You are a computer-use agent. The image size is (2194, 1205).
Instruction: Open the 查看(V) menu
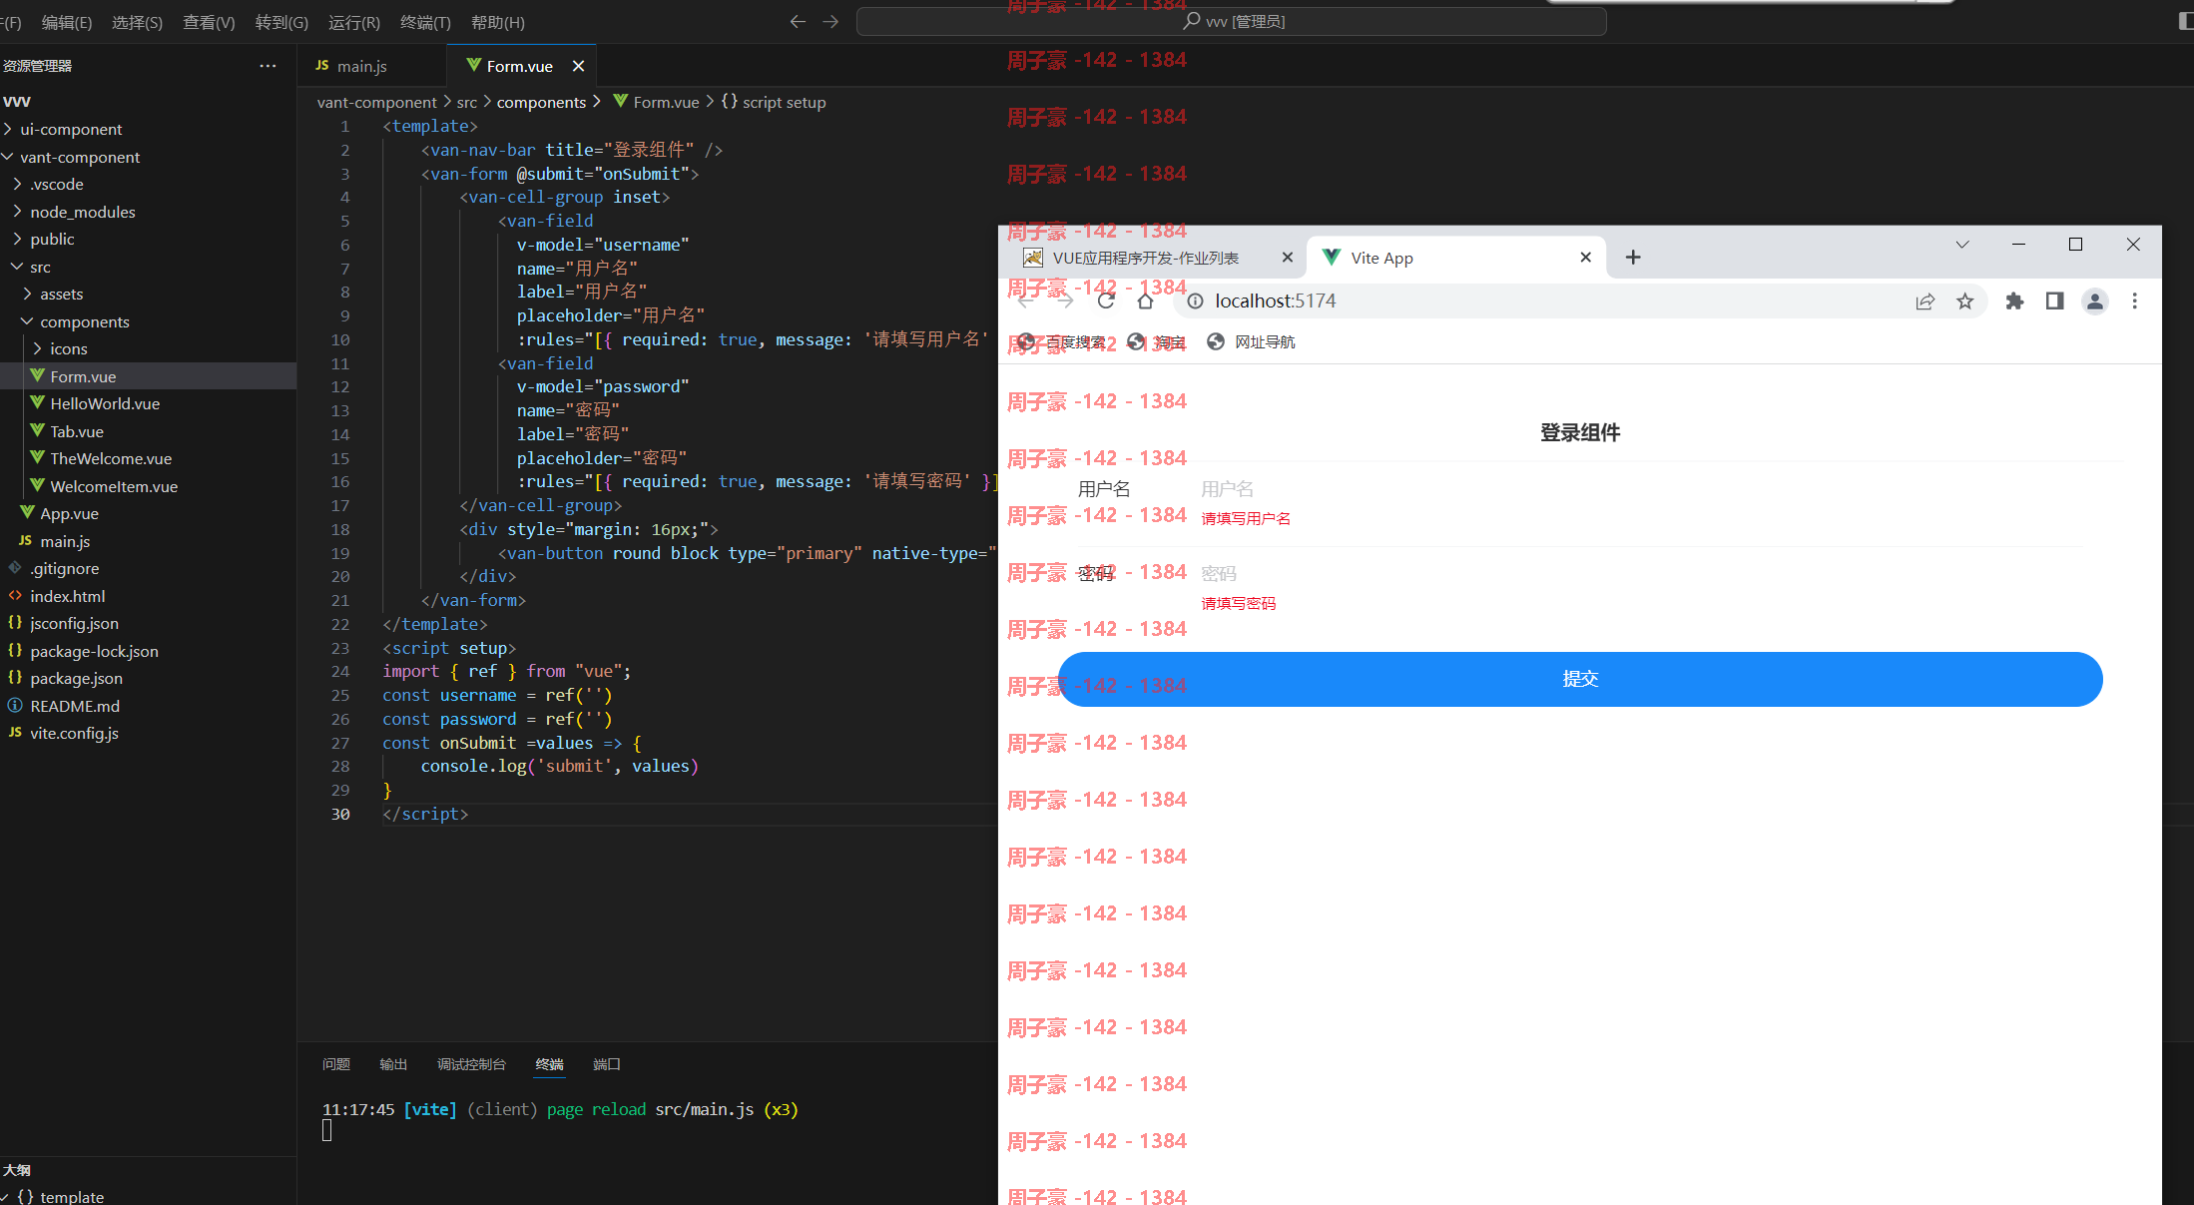pos(209,22)
